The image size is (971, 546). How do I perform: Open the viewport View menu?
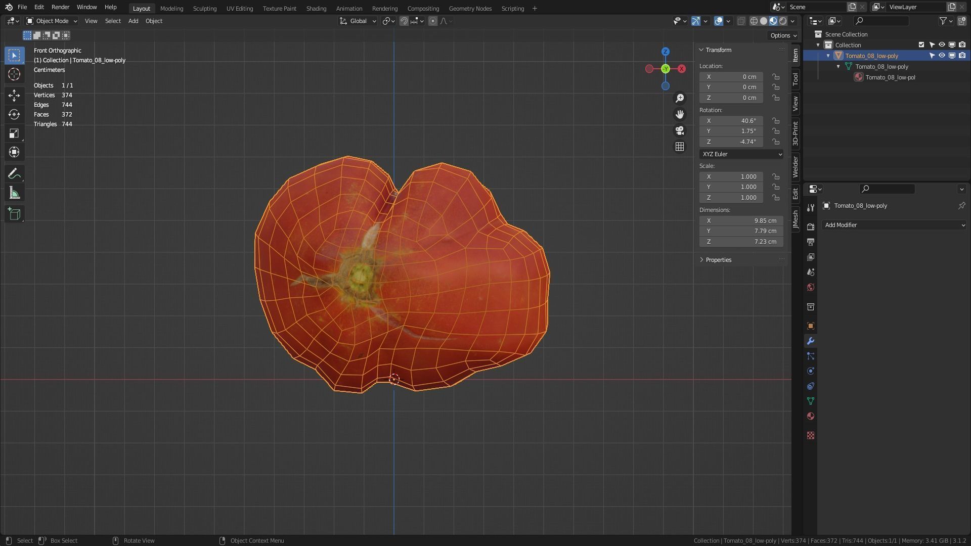click(91, 21)
